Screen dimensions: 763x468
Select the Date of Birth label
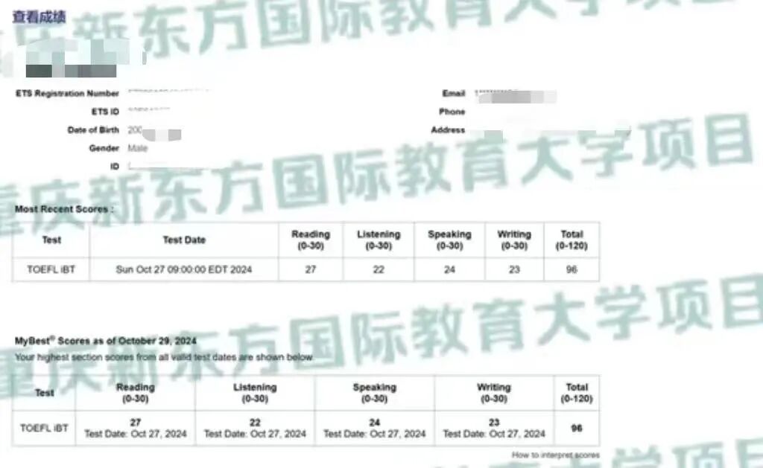[x=93, y=130]
